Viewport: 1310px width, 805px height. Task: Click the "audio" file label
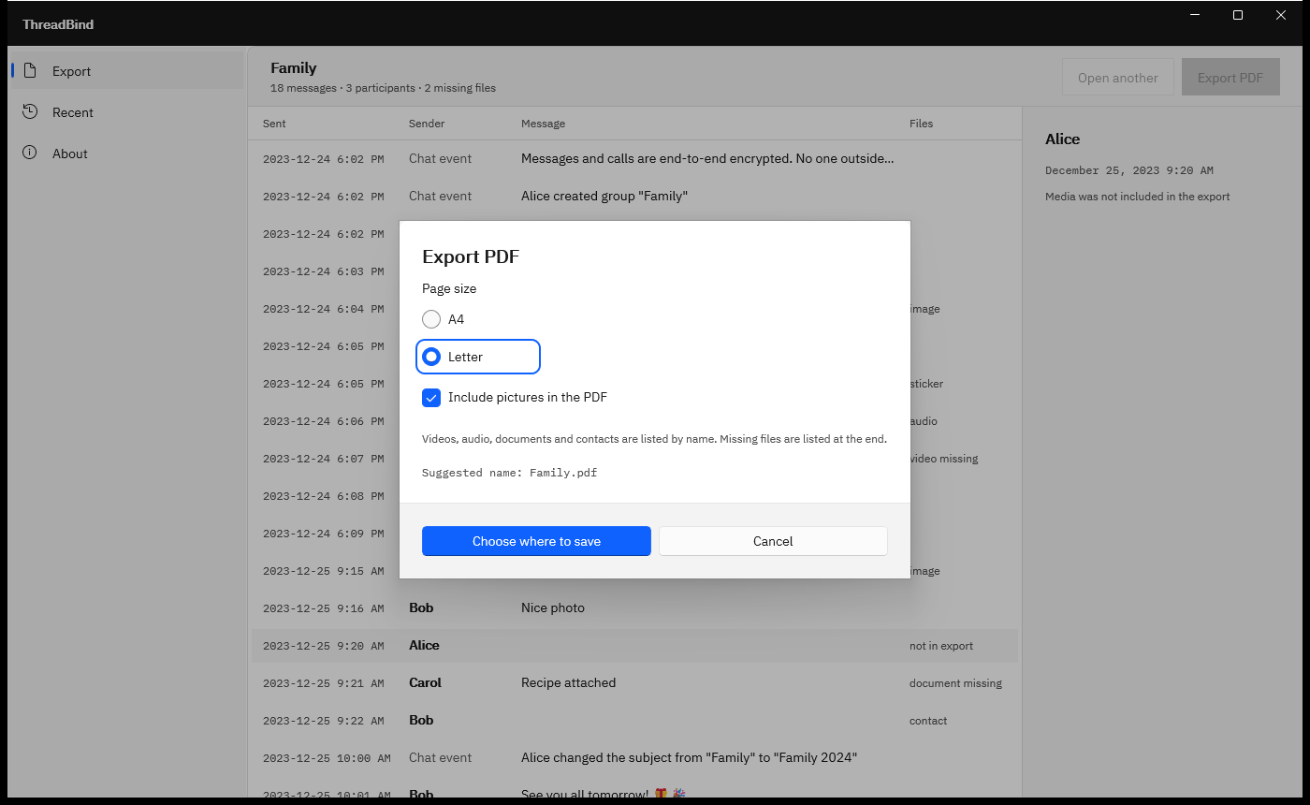click(x=924, y=421)
